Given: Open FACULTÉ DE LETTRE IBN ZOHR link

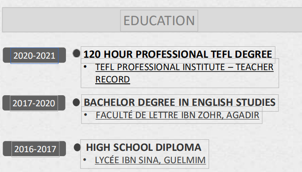Looking at the screenshot, I should click(x=178, y=115).
